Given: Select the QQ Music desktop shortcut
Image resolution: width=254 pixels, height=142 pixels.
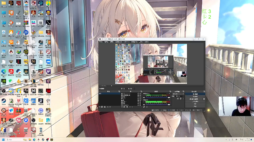Looking at the screenshot, I should [x=48, y=4].
